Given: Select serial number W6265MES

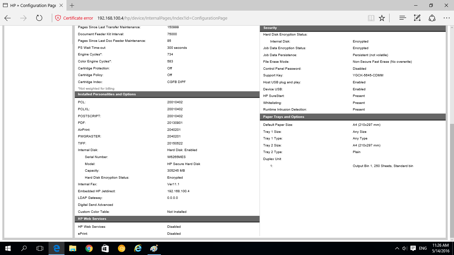Looking at the screenshot, I should [176, 157].
